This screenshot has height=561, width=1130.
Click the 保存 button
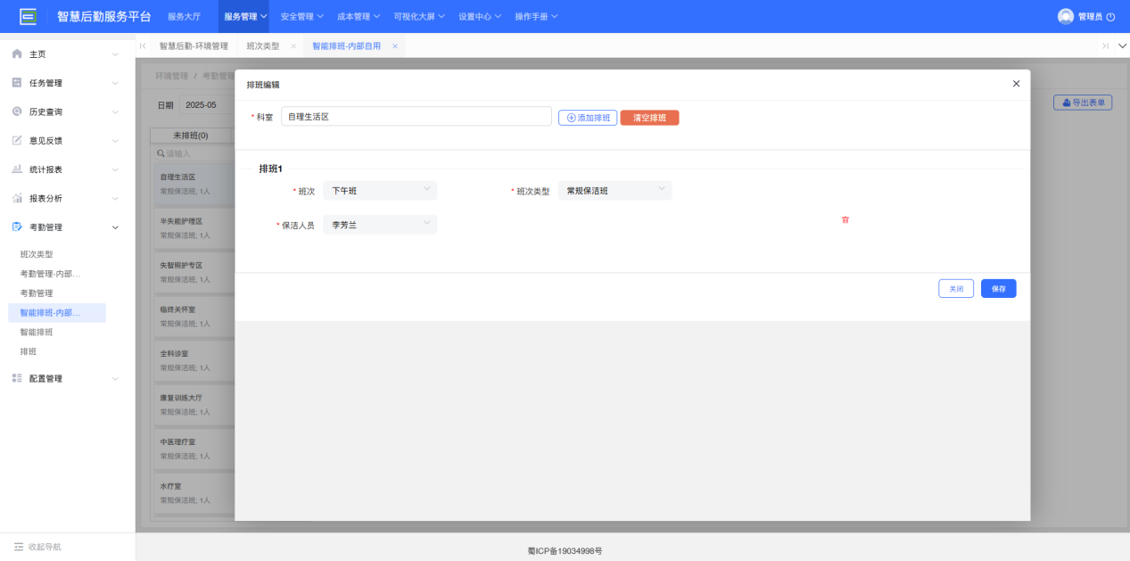click(999, 289)
